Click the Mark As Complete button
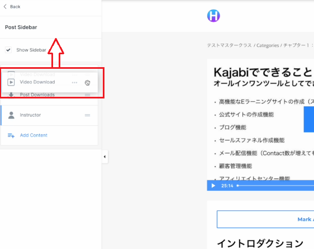This screenshot has width=314, height=249. click(x=265, y=219)
